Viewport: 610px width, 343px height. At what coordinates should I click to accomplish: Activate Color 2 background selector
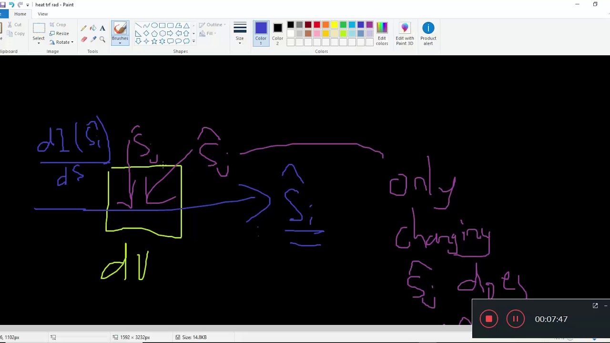(x=277, y=33)
